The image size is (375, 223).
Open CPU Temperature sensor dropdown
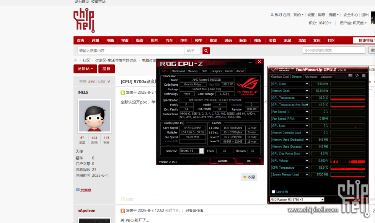click(307, 168)
